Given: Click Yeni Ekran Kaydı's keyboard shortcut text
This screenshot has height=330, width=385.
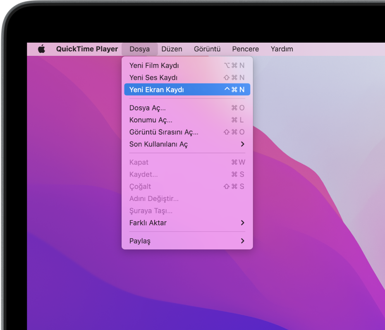Looking at the screenshot, I should click(x=236, y=89).
